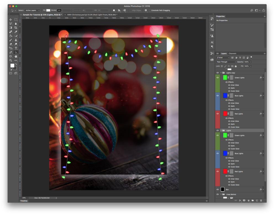This screenshot has height=214, width=274.
Task: Select the Clone Stamp tool
Action: pos(16,40)
